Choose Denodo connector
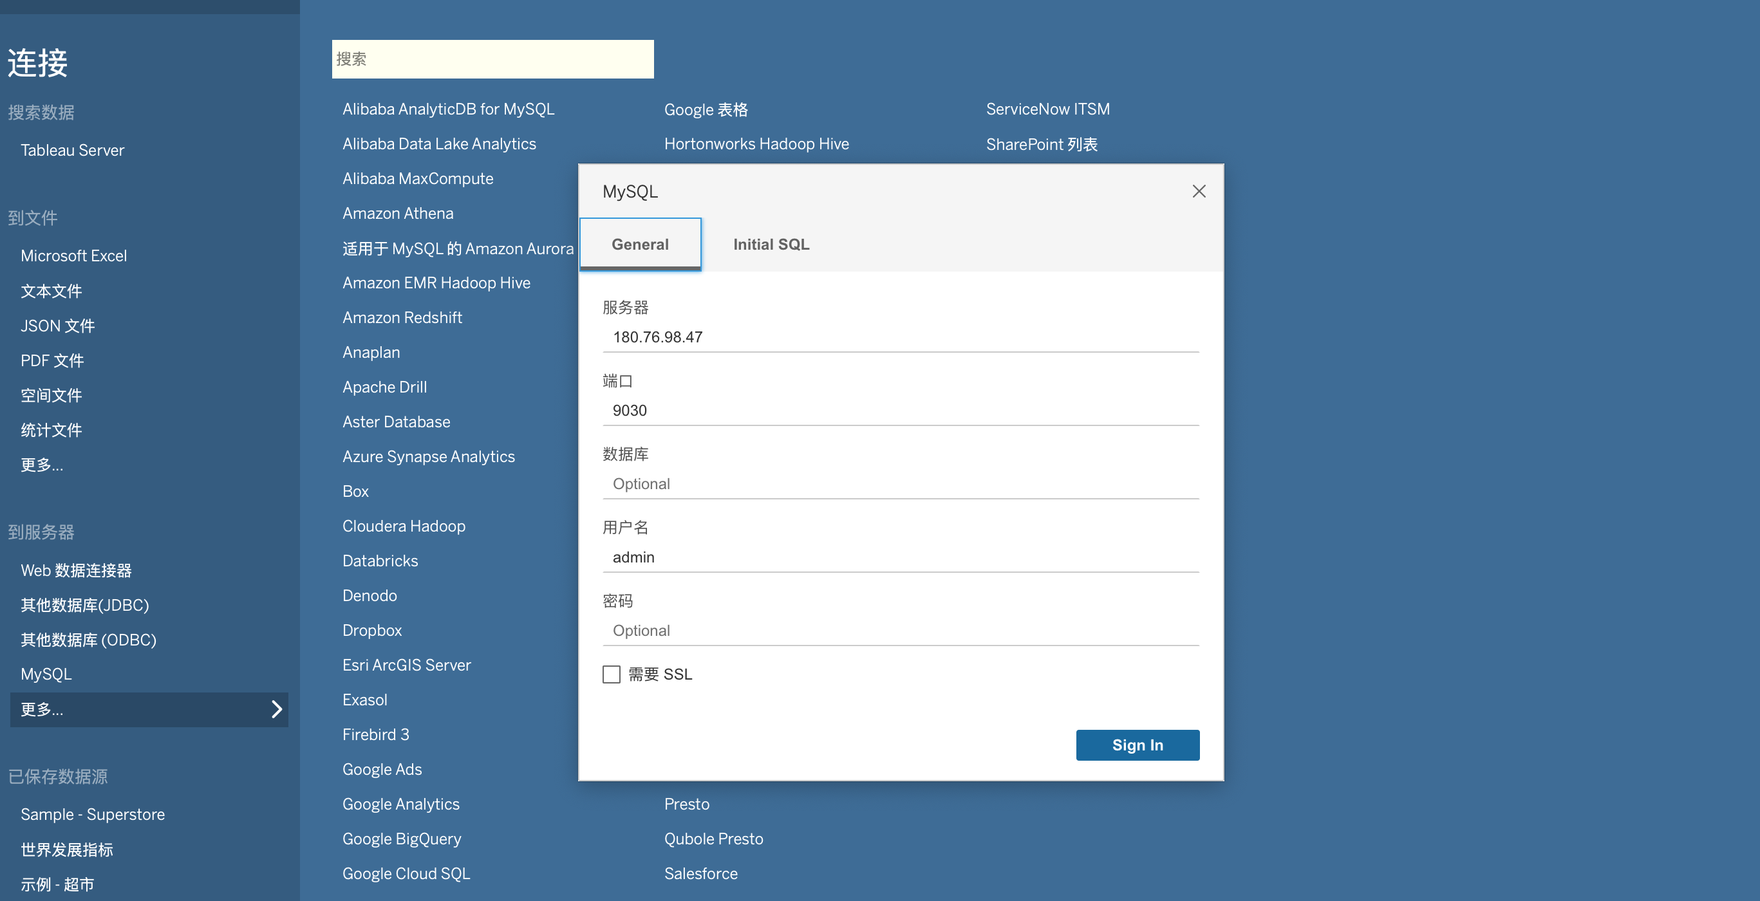 370,597
